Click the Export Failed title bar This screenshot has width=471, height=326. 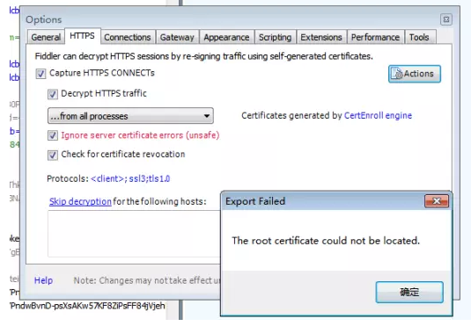click(x=322, y=201)
